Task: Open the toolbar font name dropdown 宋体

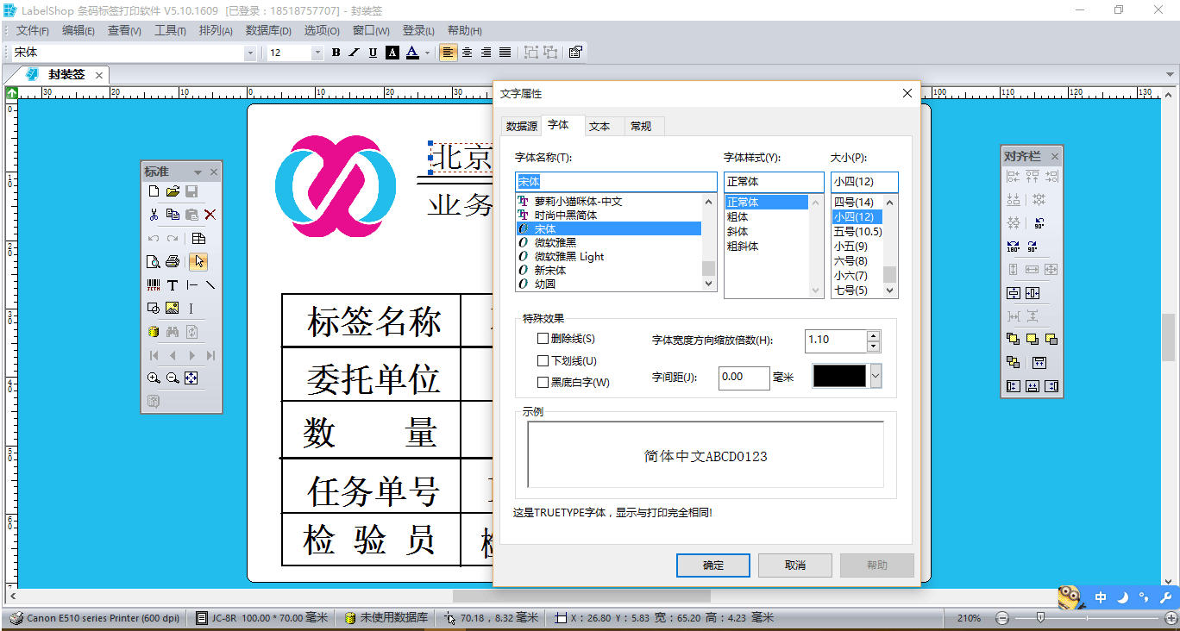Action: (x=250, y=53)
